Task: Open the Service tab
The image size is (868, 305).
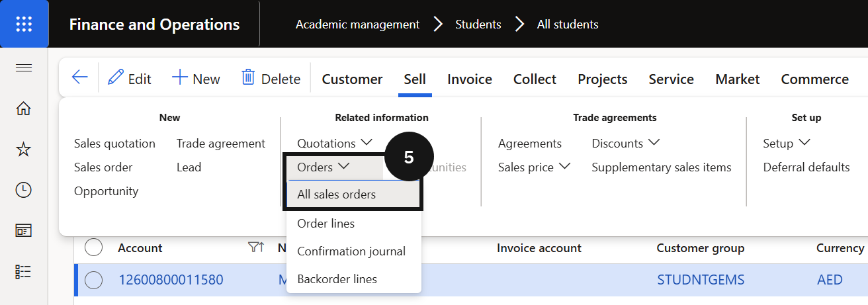Action: coord(671,79)
